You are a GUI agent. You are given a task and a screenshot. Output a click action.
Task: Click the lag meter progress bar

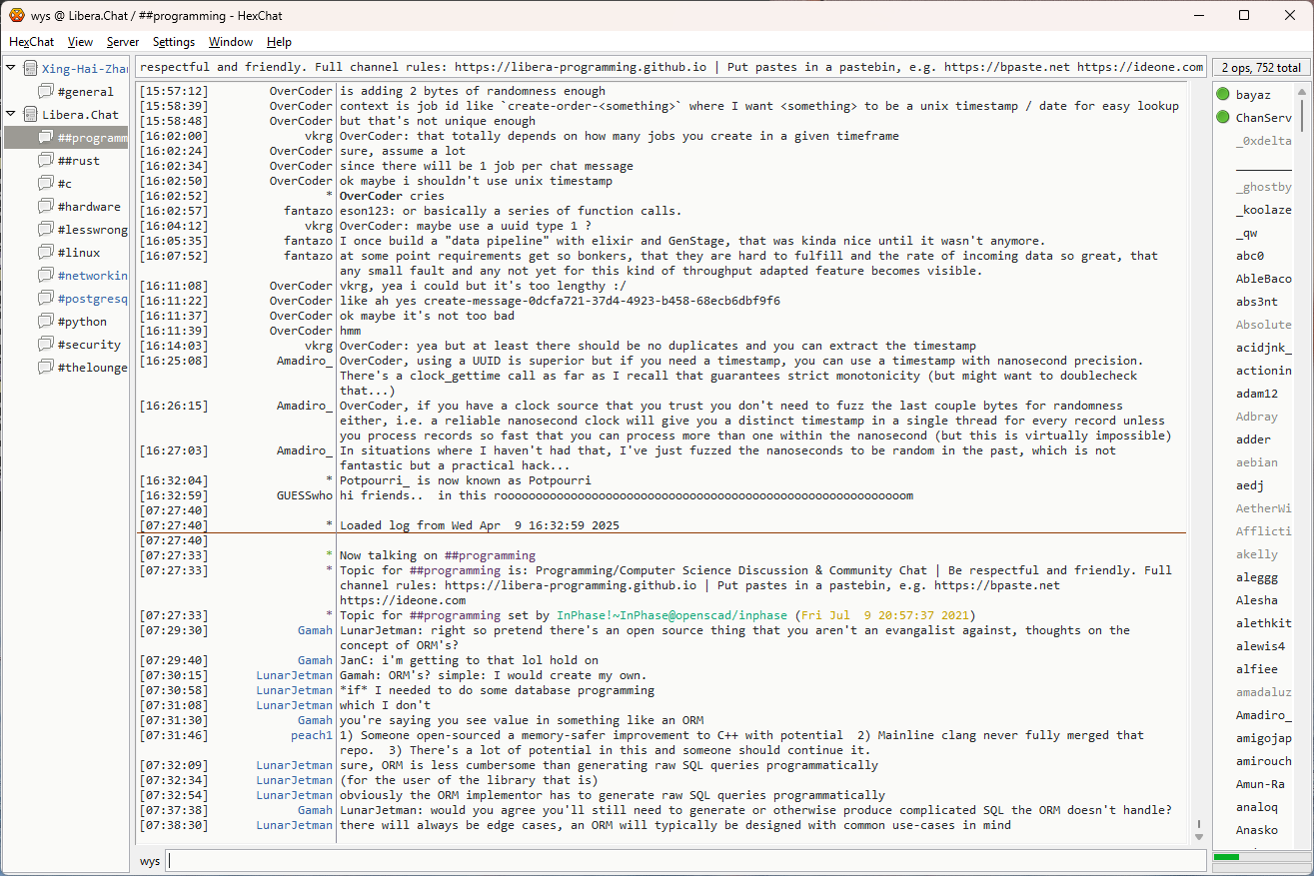pos(1259,857)
